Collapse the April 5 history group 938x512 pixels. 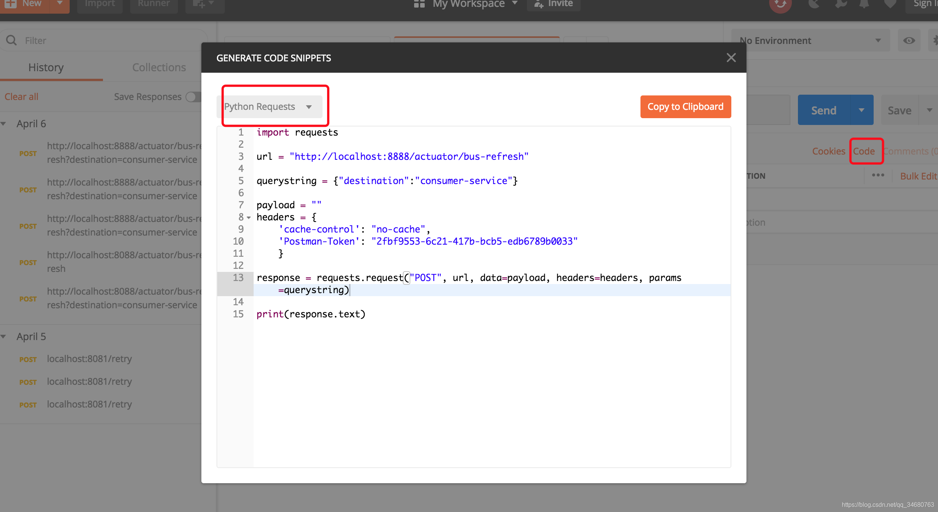pos(4,337)
